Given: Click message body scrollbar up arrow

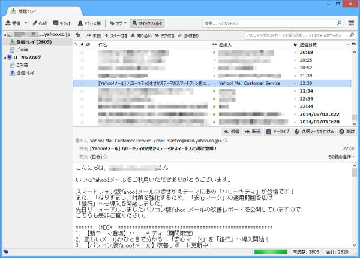Looking at the screenshot, I should tap(354, 165).
